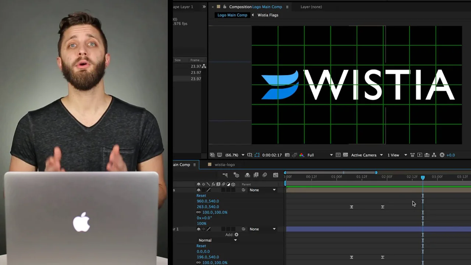Open the (66.7%) magnification dropdown
The height and width of the screenshot is (265, 471).
click(x=235, y=155)
